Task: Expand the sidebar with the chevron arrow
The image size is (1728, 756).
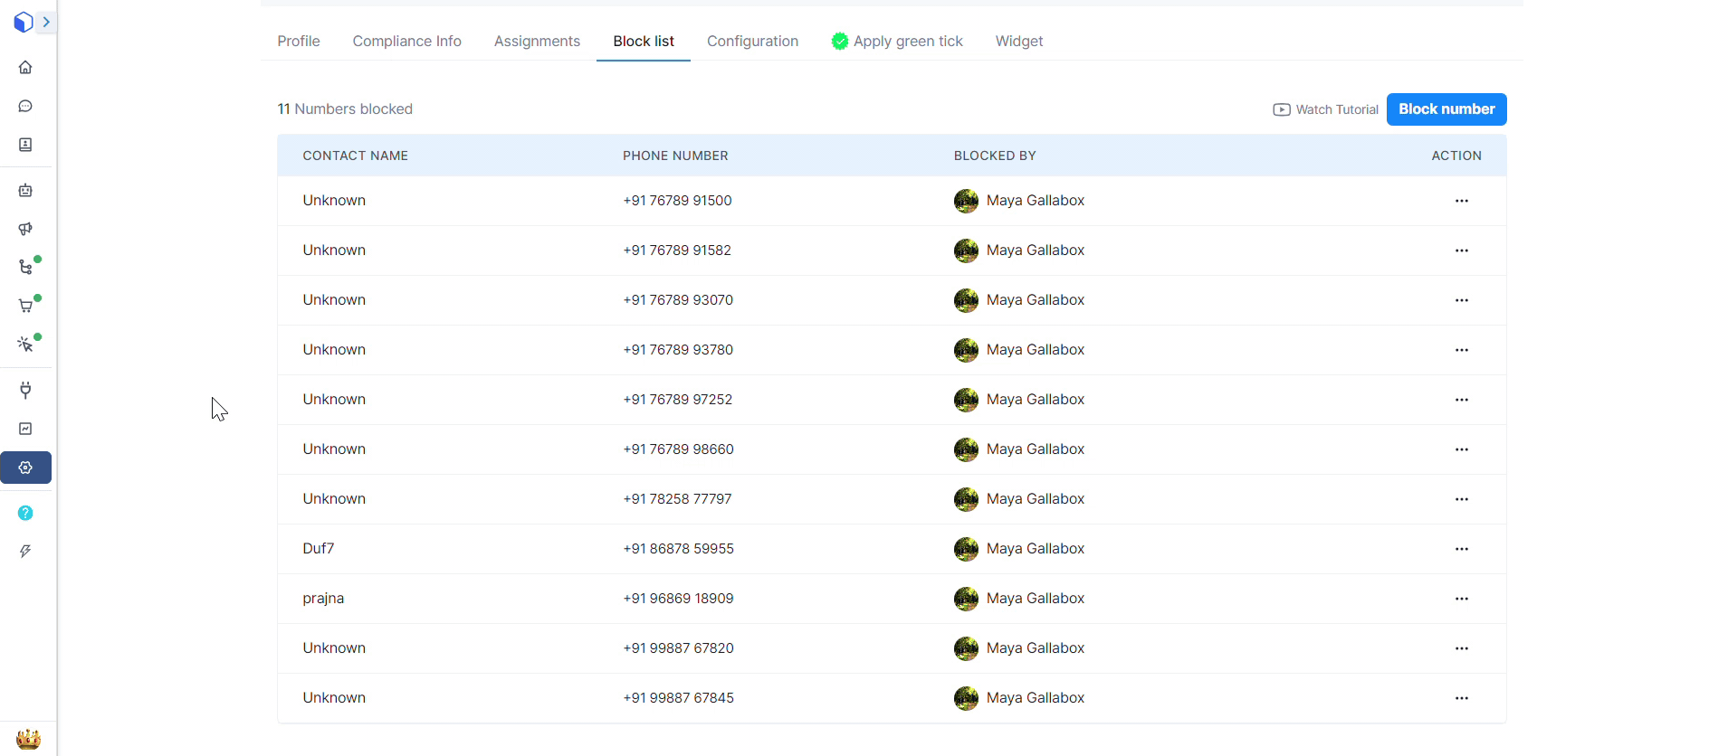Action: click(x=46, y=22)
